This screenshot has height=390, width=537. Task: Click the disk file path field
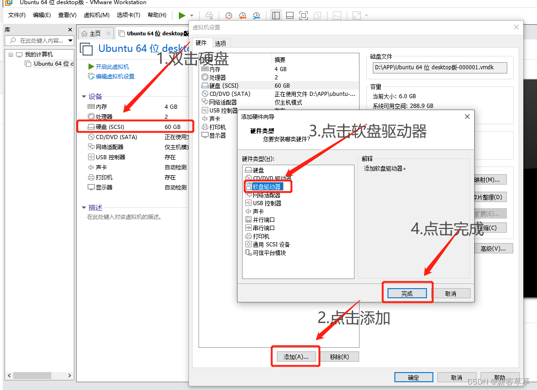[440, 67]
